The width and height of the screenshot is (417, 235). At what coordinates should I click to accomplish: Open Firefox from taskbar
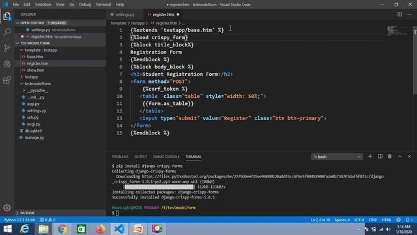(100, 229)
